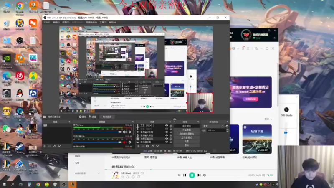
Task: Show hidden Text (GDI+) source eye
Action: coord(167,129)
